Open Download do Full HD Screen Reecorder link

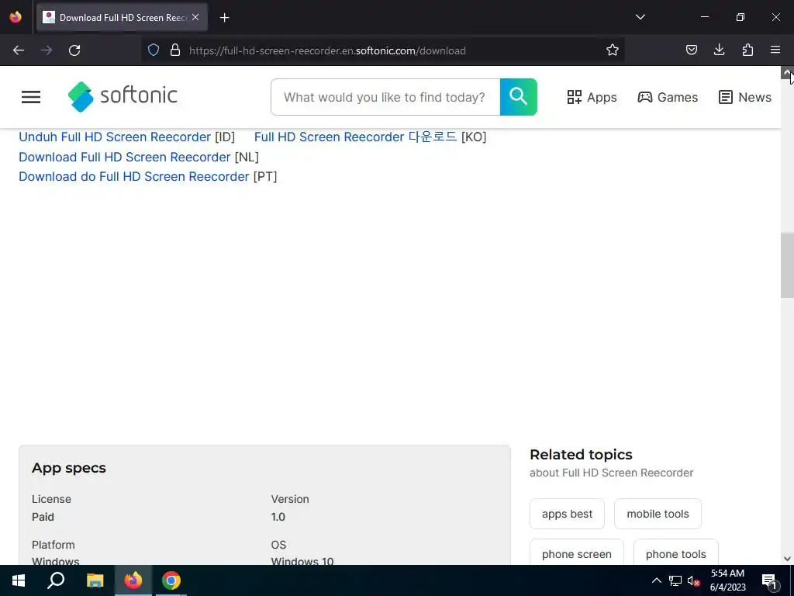(x=133, y=176)
